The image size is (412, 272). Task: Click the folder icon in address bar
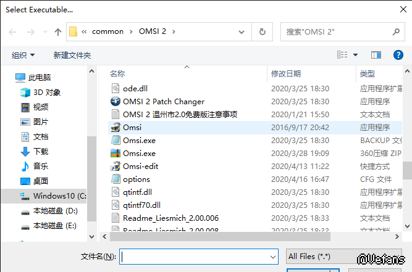tap(73, 31)
